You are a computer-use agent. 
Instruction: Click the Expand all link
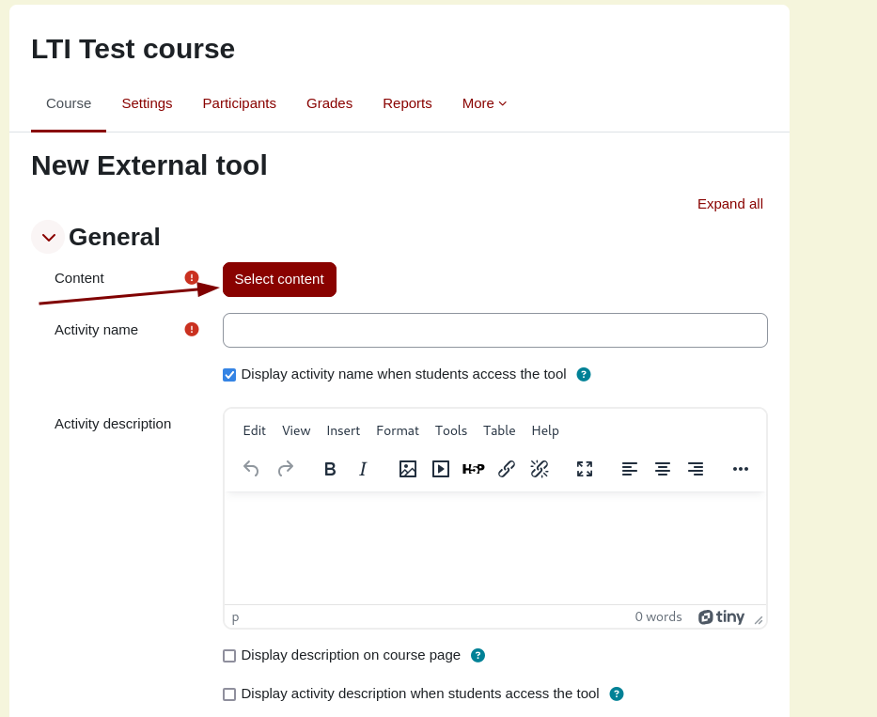(730, 204)
